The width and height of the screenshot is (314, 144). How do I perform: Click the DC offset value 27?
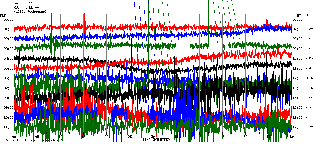311,127
